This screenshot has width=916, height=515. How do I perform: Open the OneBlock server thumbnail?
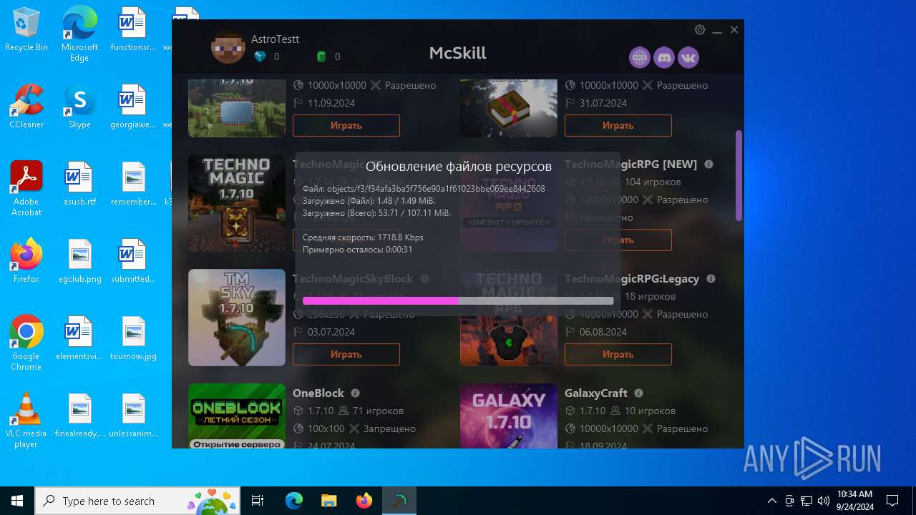pyautogui.click(x=237, y=416)
